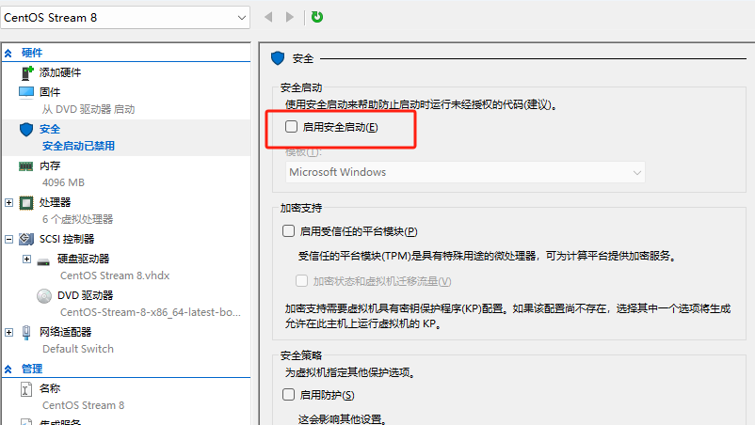
Task: Select 名称 under 管理
Action: click(x=50, y=388)
